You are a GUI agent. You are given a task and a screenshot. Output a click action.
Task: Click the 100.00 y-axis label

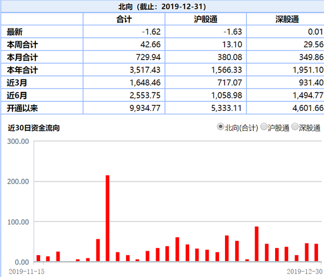[18, 222]
